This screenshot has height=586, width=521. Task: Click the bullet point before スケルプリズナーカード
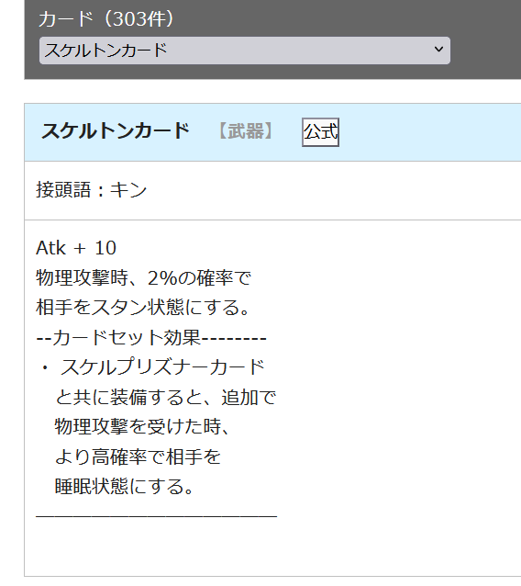(45, 367)
